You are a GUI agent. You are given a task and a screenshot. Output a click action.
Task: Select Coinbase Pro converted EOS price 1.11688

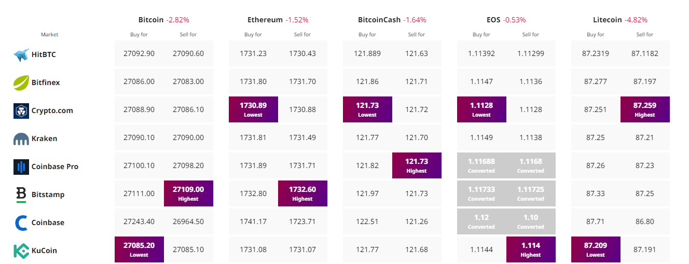(481, 165)
